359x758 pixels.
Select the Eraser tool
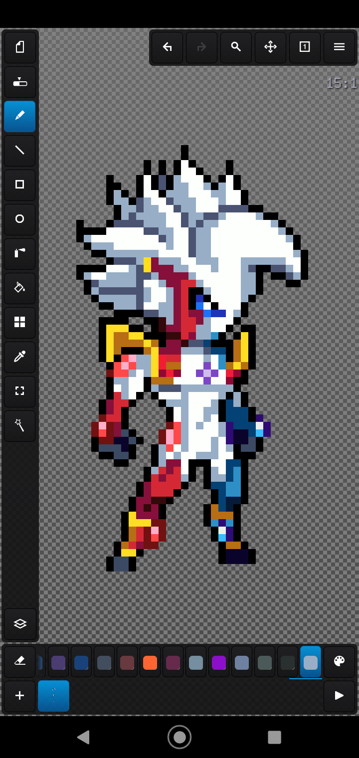[20, 662]
